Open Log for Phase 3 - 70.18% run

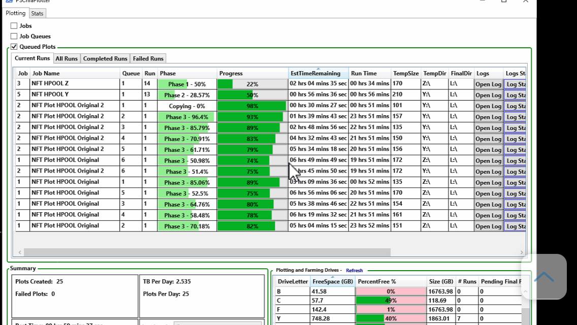(x=488, y=226)
